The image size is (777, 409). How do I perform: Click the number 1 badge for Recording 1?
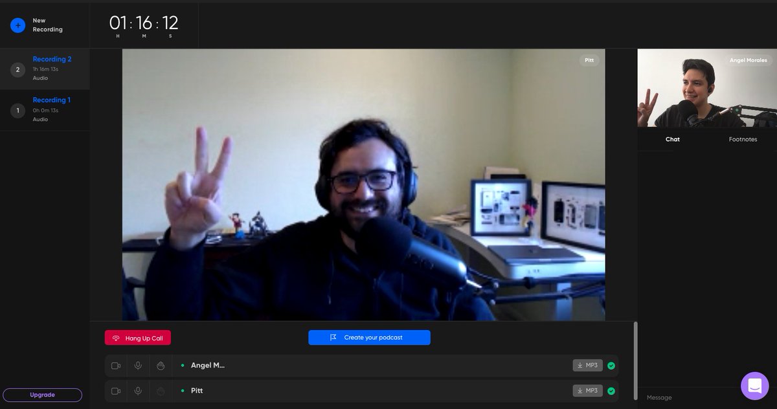(x=17, y=111)
